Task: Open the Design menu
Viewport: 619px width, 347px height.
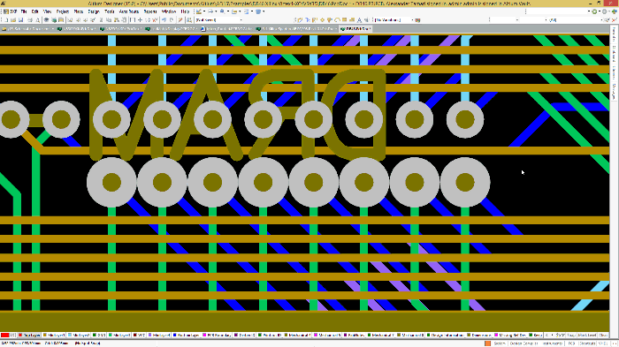Action: [94, 11]
